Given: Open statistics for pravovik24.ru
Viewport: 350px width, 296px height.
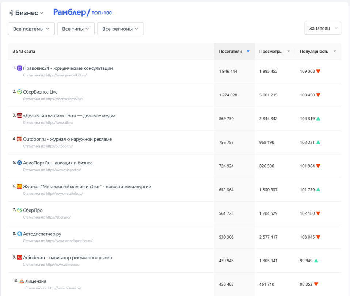Looking at the screenshot, I should tap(55, 75).
